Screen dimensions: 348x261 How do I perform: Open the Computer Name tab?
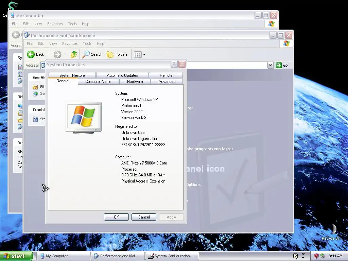coord(98,82)
